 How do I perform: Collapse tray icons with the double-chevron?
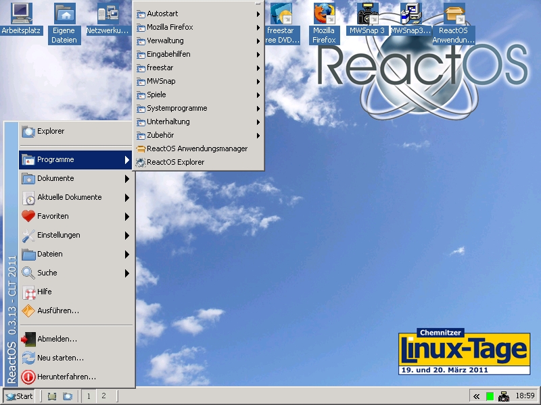476,396
